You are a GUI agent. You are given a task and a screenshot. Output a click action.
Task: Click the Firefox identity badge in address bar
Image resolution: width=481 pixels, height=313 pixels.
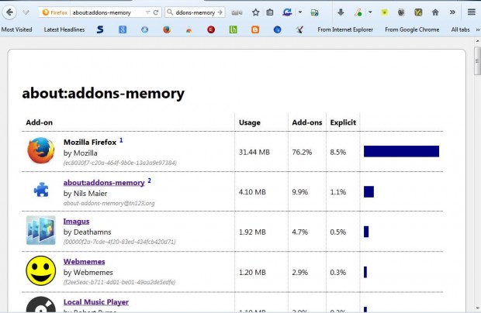click(x=55, y=12)
